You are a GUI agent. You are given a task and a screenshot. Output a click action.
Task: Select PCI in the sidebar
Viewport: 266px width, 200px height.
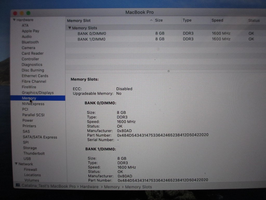(25, 109)
